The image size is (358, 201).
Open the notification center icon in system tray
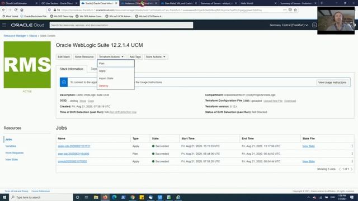coord(352,197)
